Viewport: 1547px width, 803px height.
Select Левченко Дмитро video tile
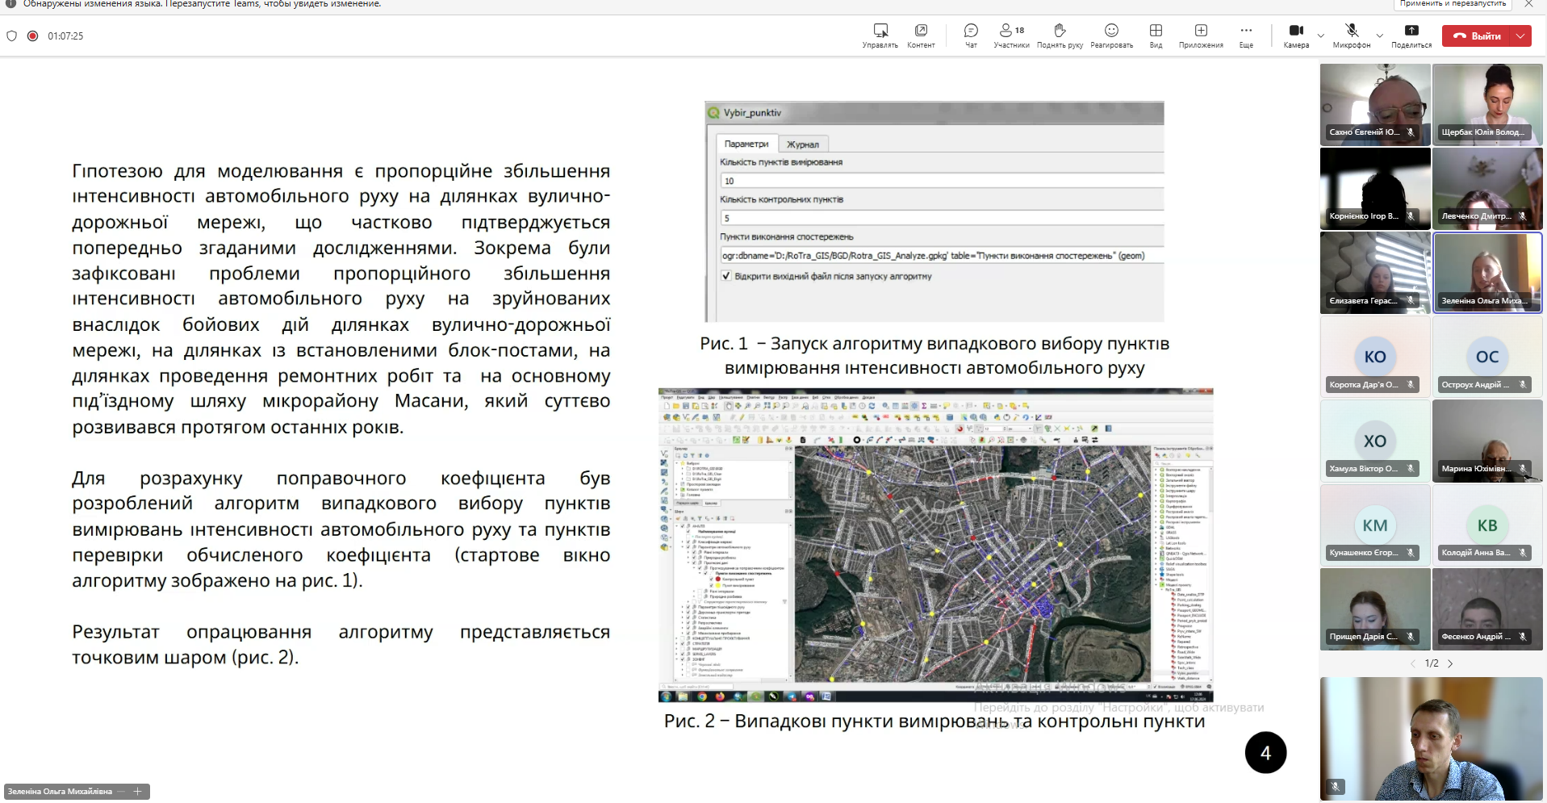(x=1487, y=189)
